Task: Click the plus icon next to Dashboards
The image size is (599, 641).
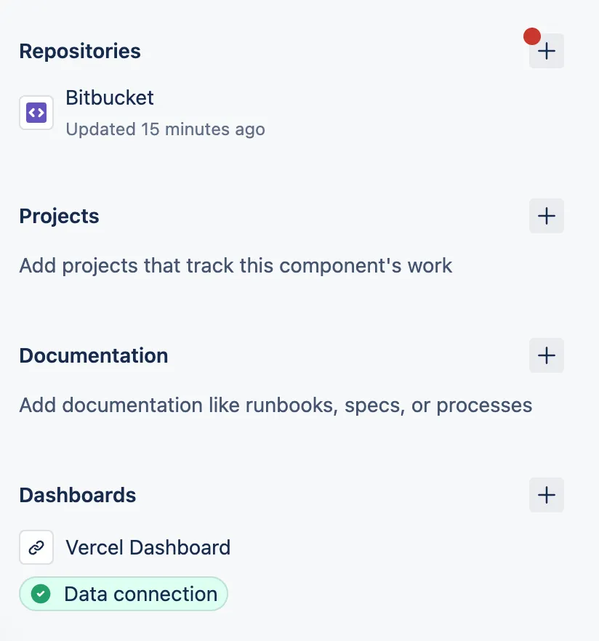Action: (x=546, y=495)
